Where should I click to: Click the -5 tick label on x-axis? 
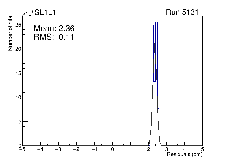tap(22, 149)
